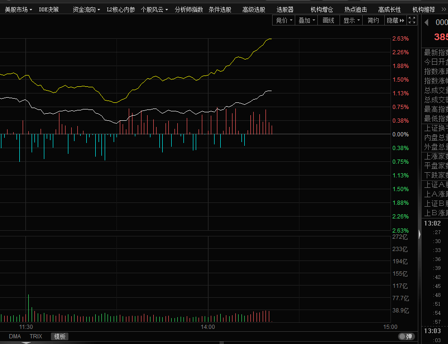Click the 模板 template button
This screenshot has height=344, width=448.
(60, 336)
